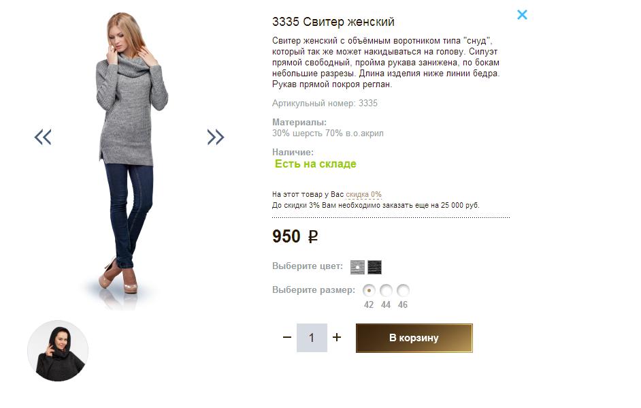Select size 42 radio button
The width and height of the screenshot is (641, 408).
coord(369,290)
